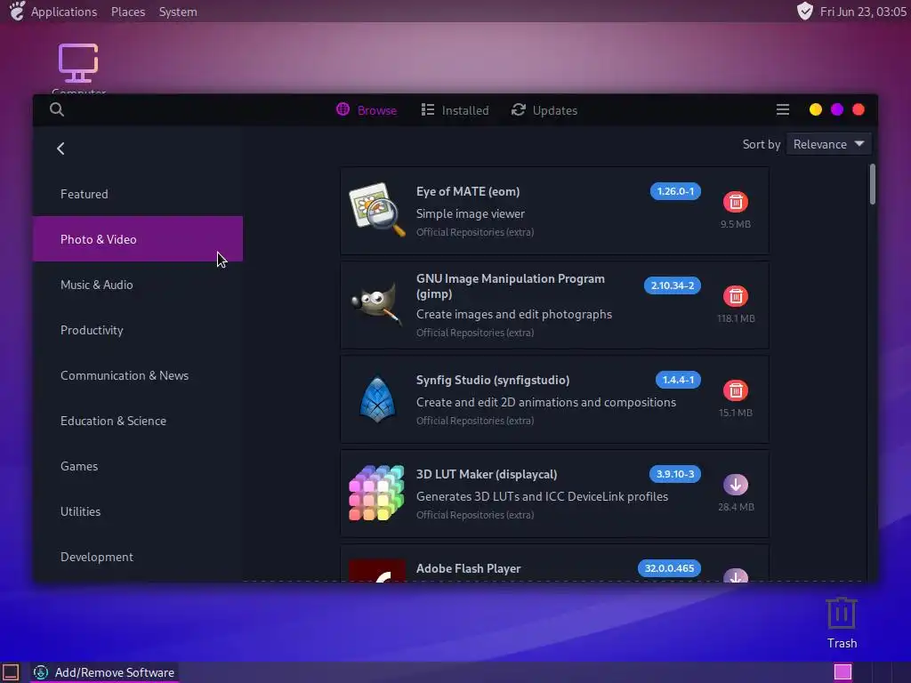Select the Games category
Image resolution: width=911 pixels, height=683 pixels.
(x=138, y=466)
